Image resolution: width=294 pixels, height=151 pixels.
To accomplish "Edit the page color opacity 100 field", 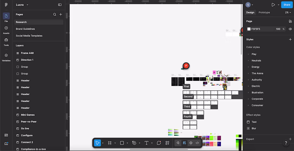I will 278,29.
